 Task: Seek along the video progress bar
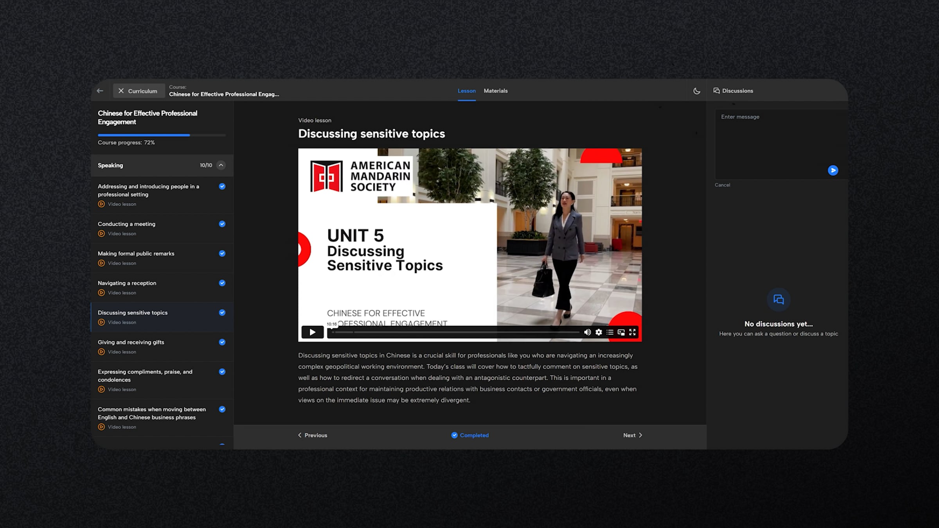point(455,332)
